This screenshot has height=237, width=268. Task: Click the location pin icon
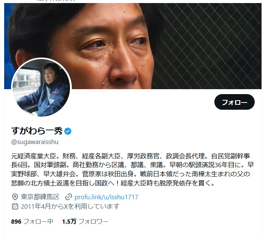tap(15, 197)
